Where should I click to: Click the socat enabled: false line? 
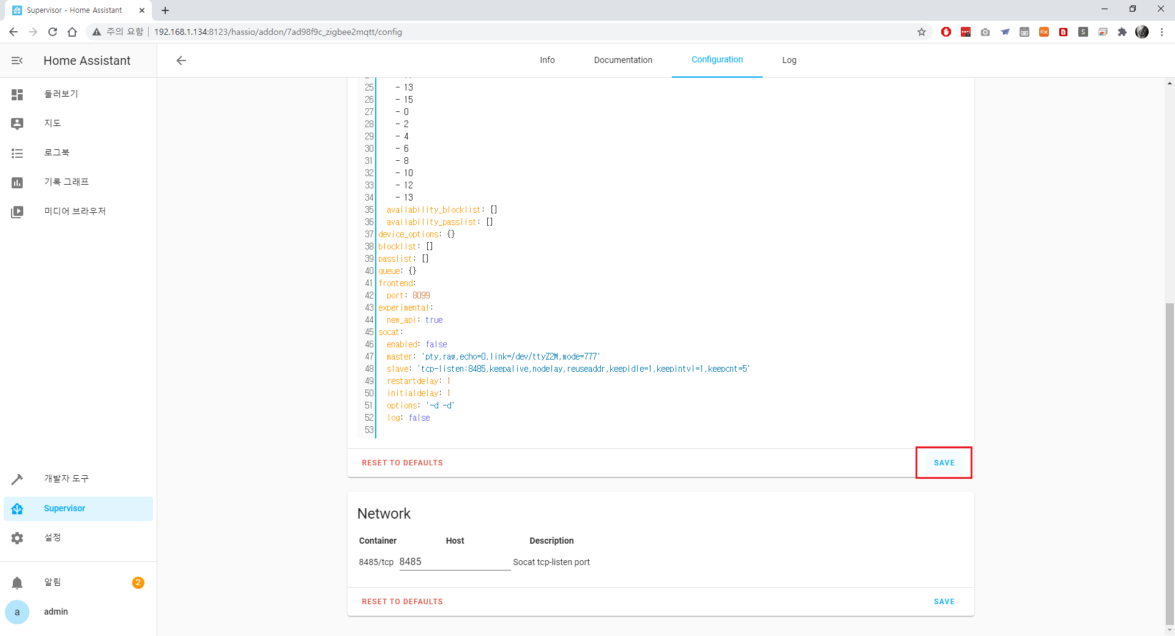click(x=417, y=344)
